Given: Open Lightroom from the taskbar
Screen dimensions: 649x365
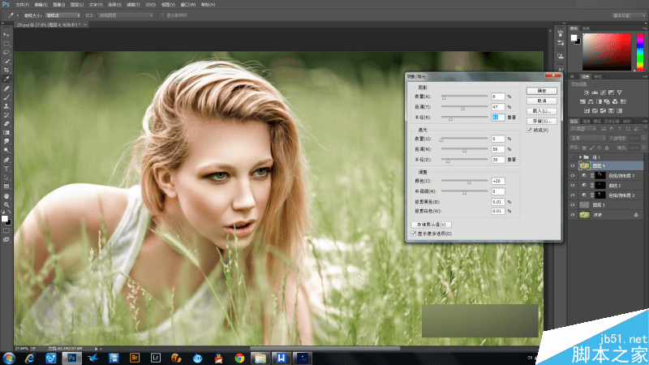Looking at the screenshot, I should pyautogui.click(x=155, y=357).
